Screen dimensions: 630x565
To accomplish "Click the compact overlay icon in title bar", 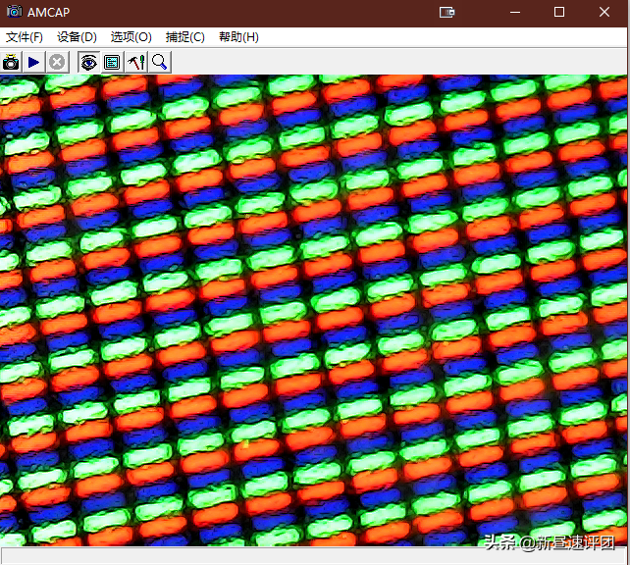I will (x=446, y=13).
